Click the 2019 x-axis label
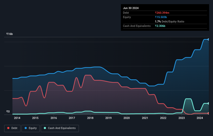 (x=108, y=118)
